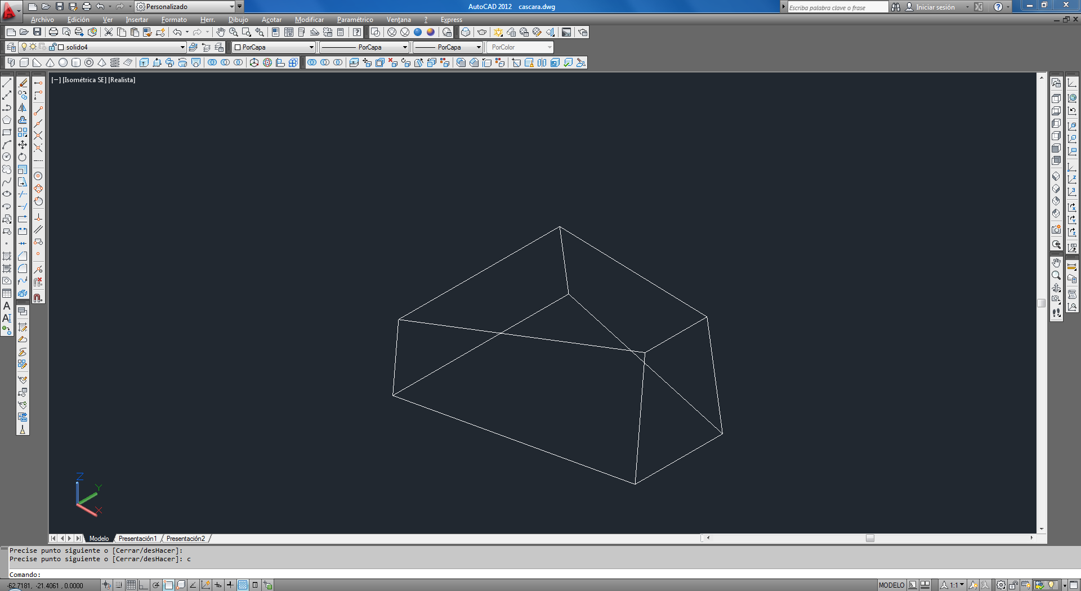Click the [Realista] visual style label
The image size is (1081, 591).
122,80
